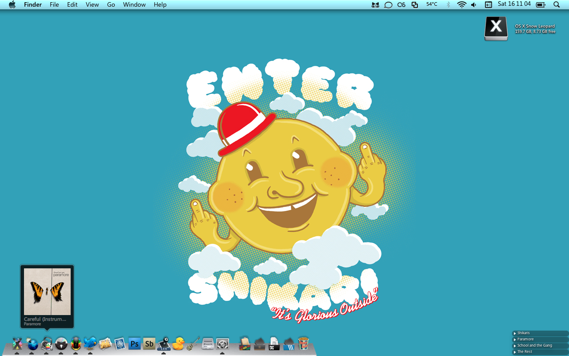Click the OS X Snow Leopard drive label
The height and width of the screenshot is (356, 569).
tap(535, 26)
